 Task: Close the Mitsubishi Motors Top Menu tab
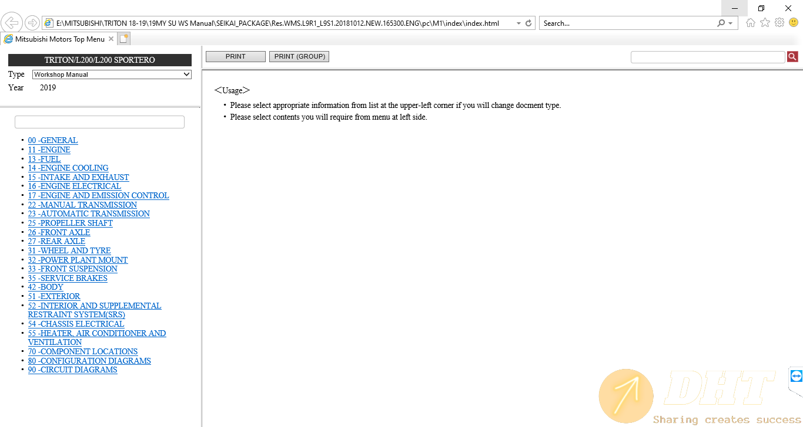click(x=111, y=39)
